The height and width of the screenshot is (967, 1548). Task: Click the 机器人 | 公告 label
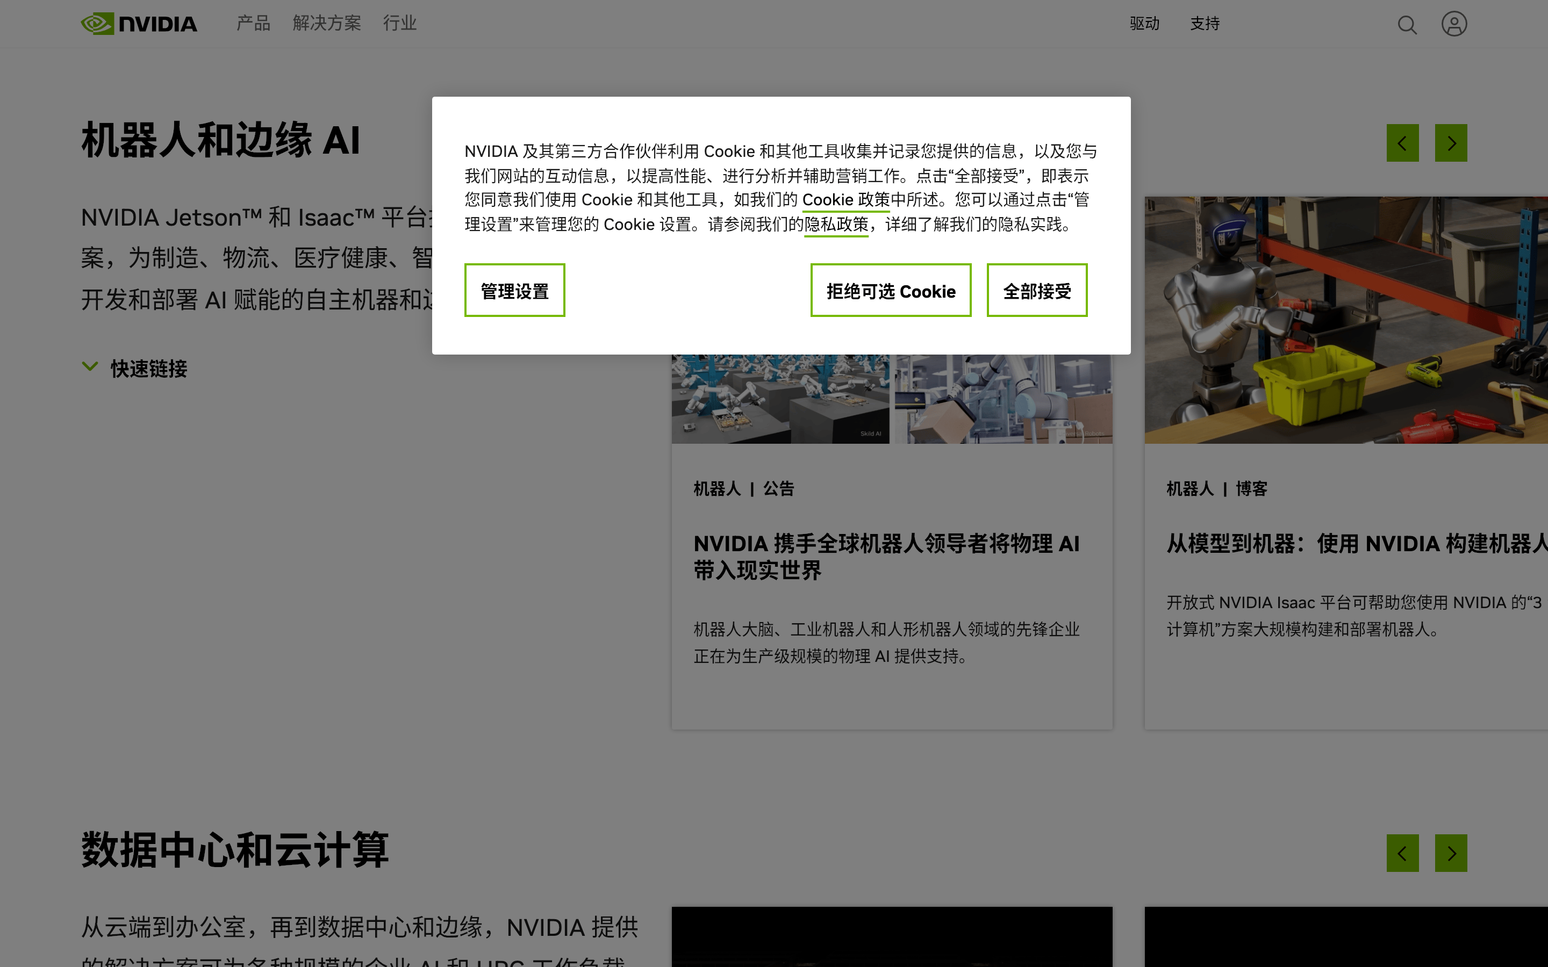[744, 489]
